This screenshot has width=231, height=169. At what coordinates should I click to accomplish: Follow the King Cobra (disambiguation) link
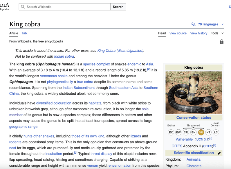click(120, 51)
